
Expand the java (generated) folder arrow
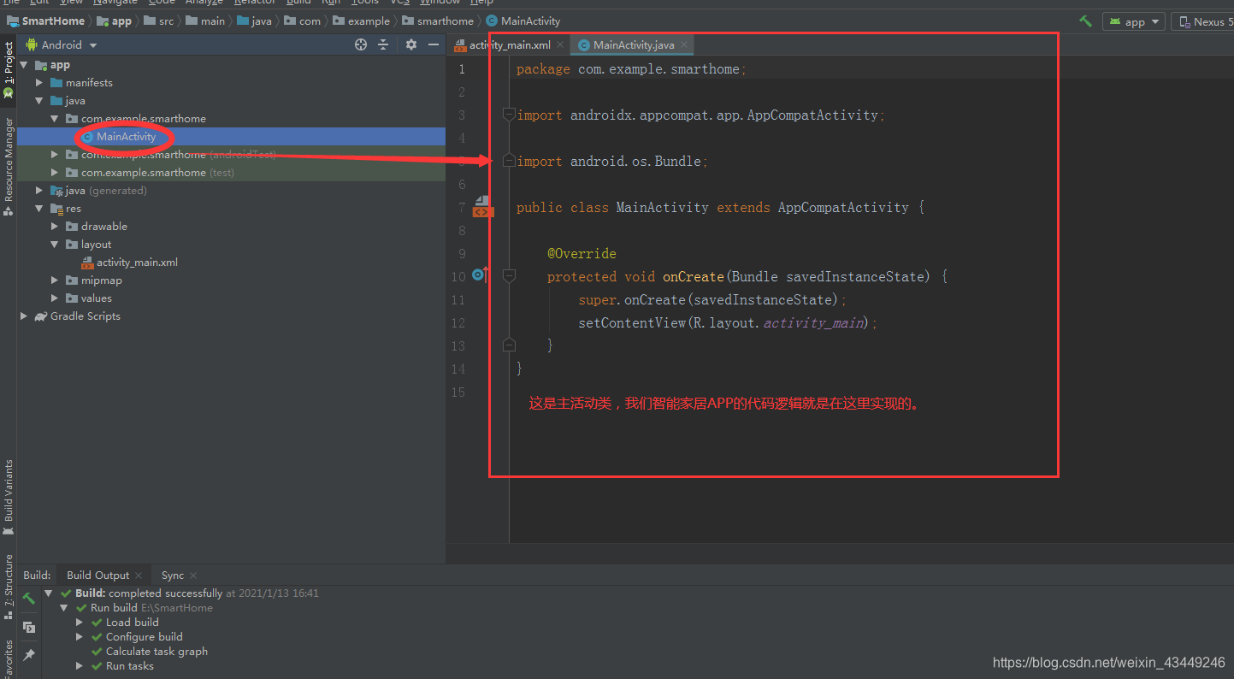(x=39, y=191)
